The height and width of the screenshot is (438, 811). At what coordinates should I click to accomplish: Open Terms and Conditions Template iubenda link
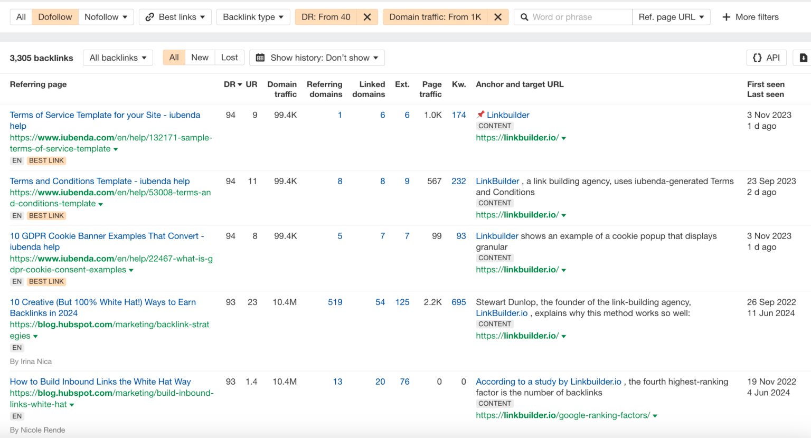click(100, 181)
